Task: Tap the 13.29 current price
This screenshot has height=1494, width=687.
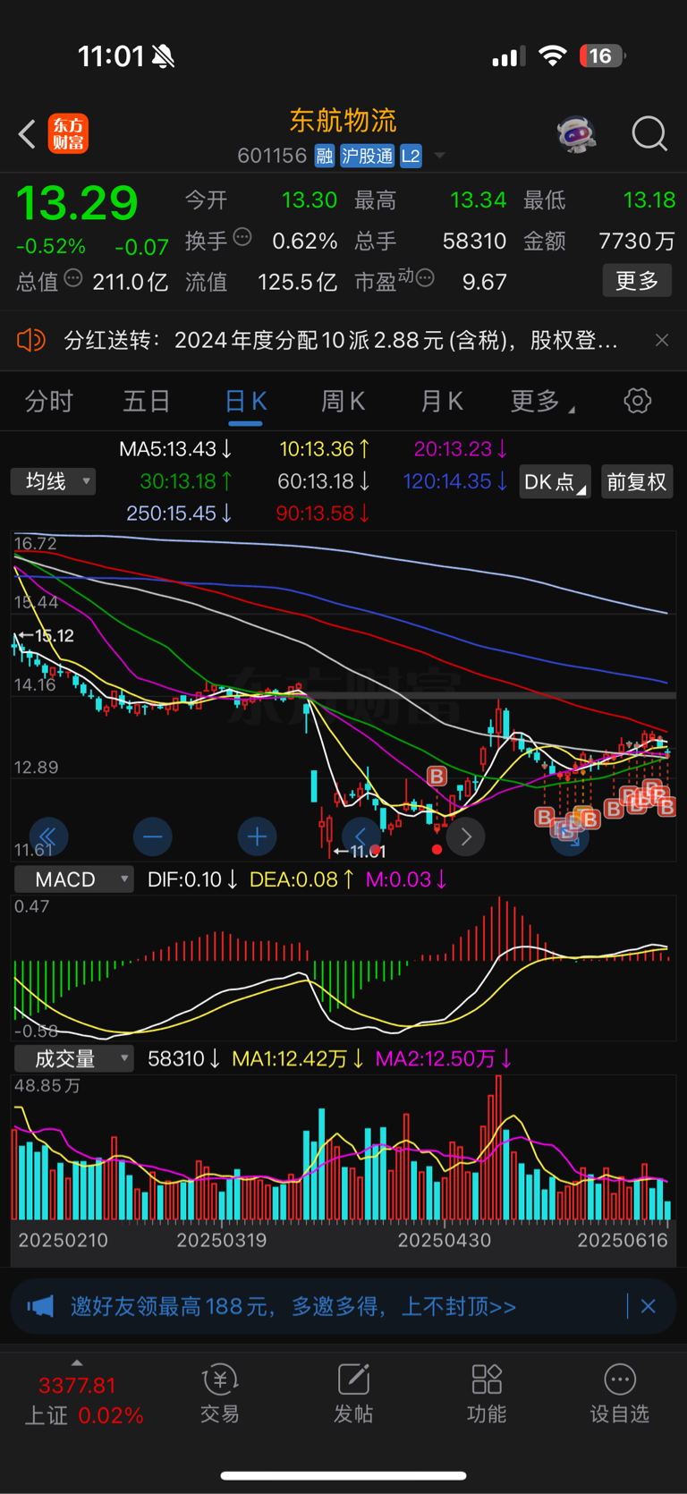Action: pyautogui.click(x=78, y=203)
